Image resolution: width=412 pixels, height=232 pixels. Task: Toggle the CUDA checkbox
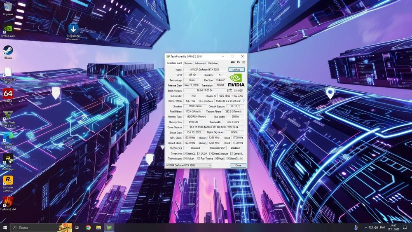click(x=199, y=153)
